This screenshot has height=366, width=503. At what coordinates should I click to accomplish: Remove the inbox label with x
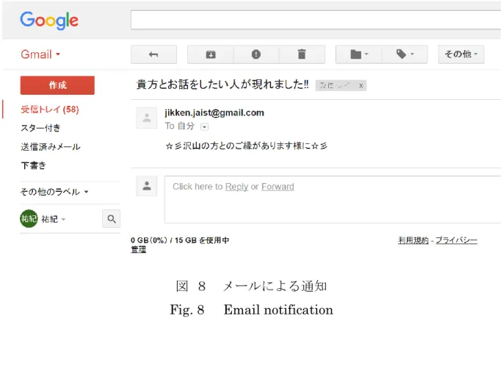pyautogui.click(x=361, y=86)
